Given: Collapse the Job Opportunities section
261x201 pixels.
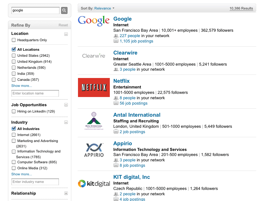Looking at the screenshot, I should pyautogui.click(x=66, y=105).
